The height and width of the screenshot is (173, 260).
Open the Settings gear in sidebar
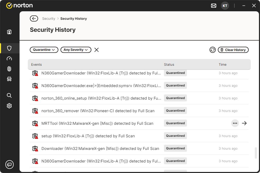pyautogui.click(x=9, y=106)
